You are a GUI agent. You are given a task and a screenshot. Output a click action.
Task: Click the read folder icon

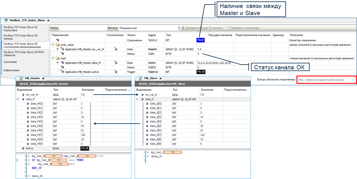(x=57, y=58)
